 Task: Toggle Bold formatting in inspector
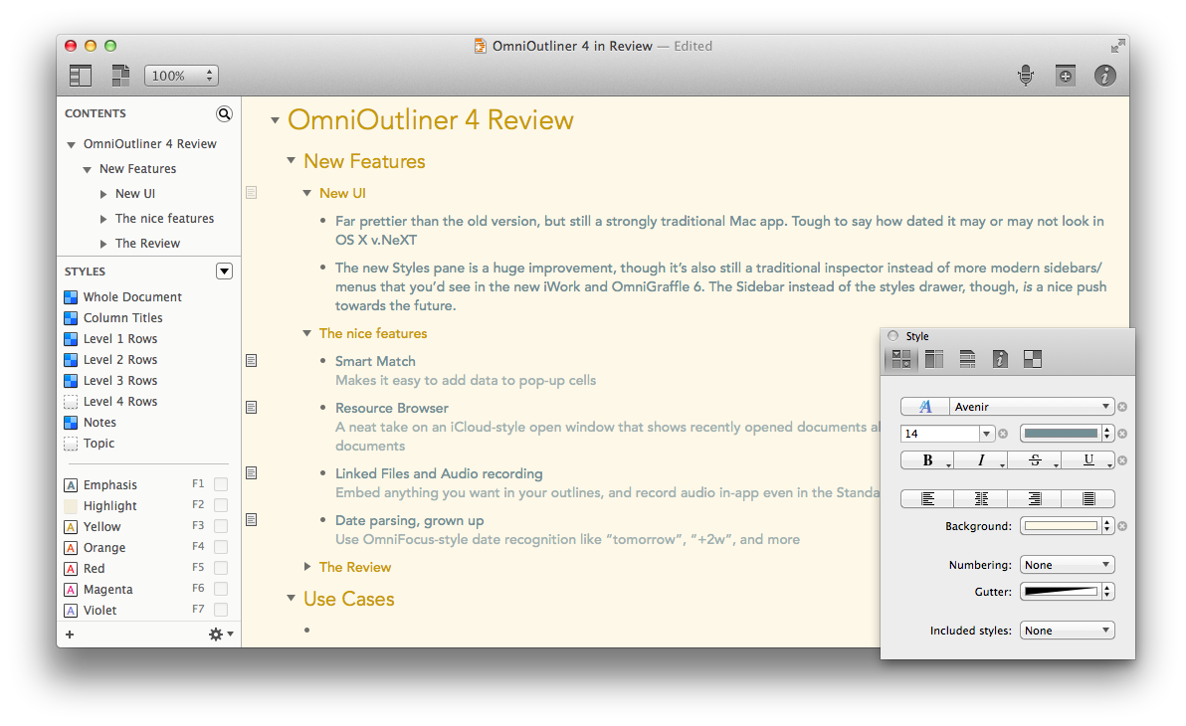point(927,460)
